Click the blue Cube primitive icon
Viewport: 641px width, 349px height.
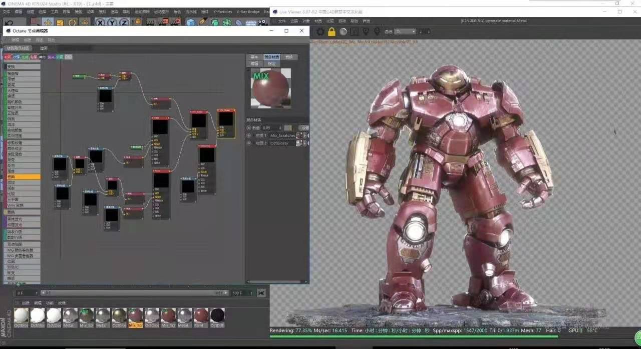(x=191, y=22)
